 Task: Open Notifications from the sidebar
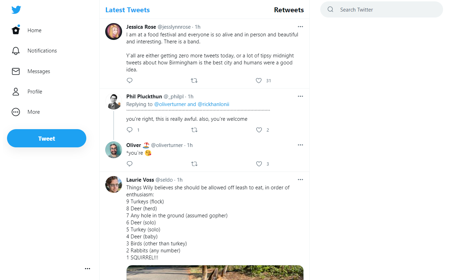(16, 51)
